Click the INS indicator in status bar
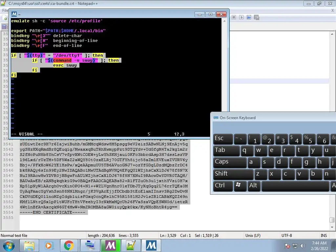 tap(324, 236)
